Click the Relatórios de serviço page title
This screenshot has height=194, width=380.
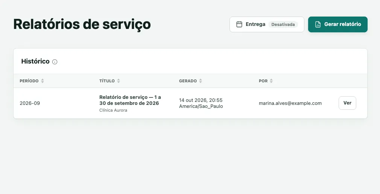(82, 24)
